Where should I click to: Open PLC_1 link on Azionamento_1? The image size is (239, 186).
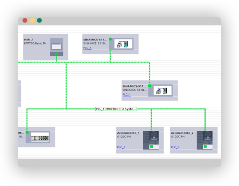[121, 147]
